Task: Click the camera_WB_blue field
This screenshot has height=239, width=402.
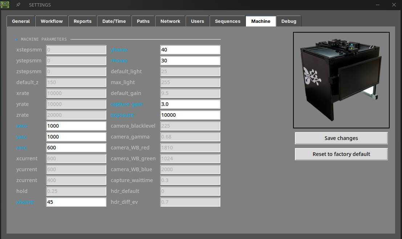Action: (x=190, y=169)
